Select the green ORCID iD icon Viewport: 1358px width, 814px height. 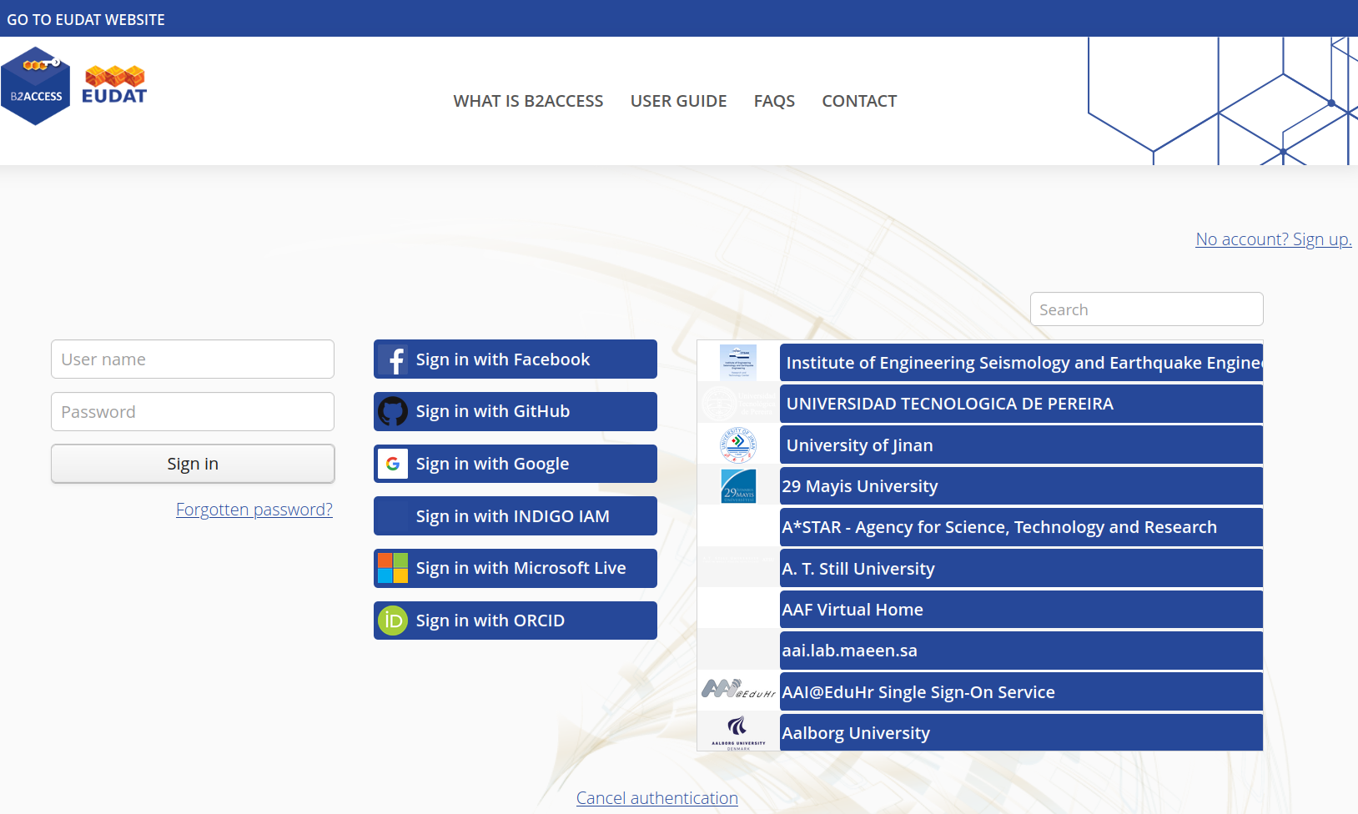(393, 620)
